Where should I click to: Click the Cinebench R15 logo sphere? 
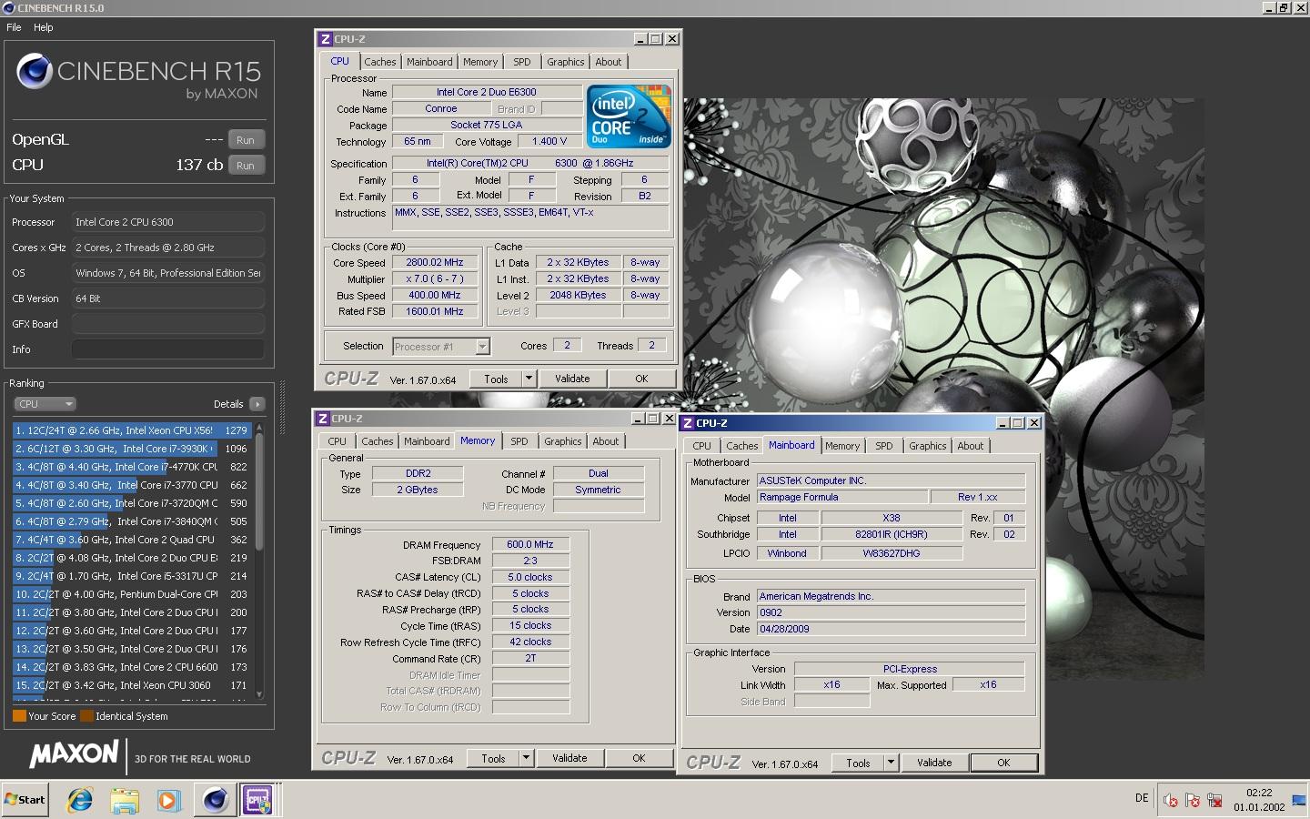pos(35,71)
